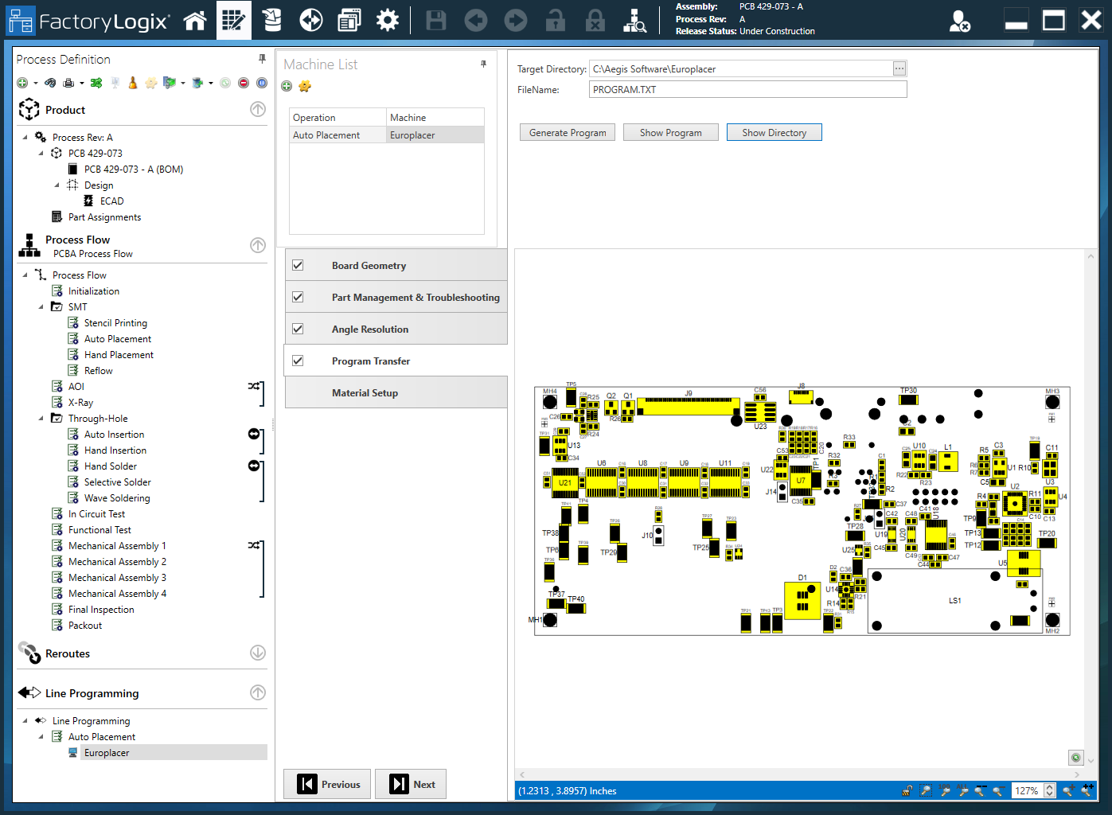Click the Zoom to 100% magnifier icon

coord(945,790)
